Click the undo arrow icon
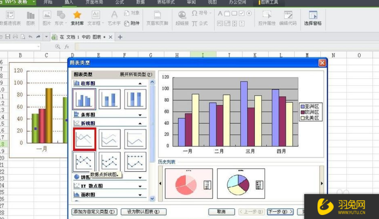The width and height of the screenshot is (379, 219). click(30, 37)
